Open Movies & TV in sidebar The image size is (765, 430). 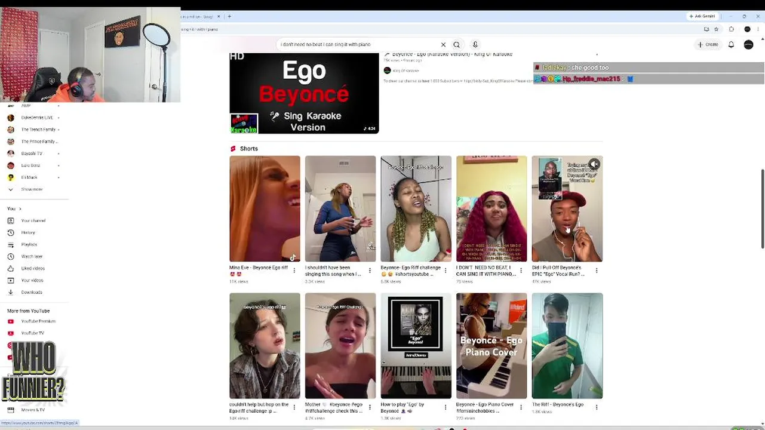[33, 410]
